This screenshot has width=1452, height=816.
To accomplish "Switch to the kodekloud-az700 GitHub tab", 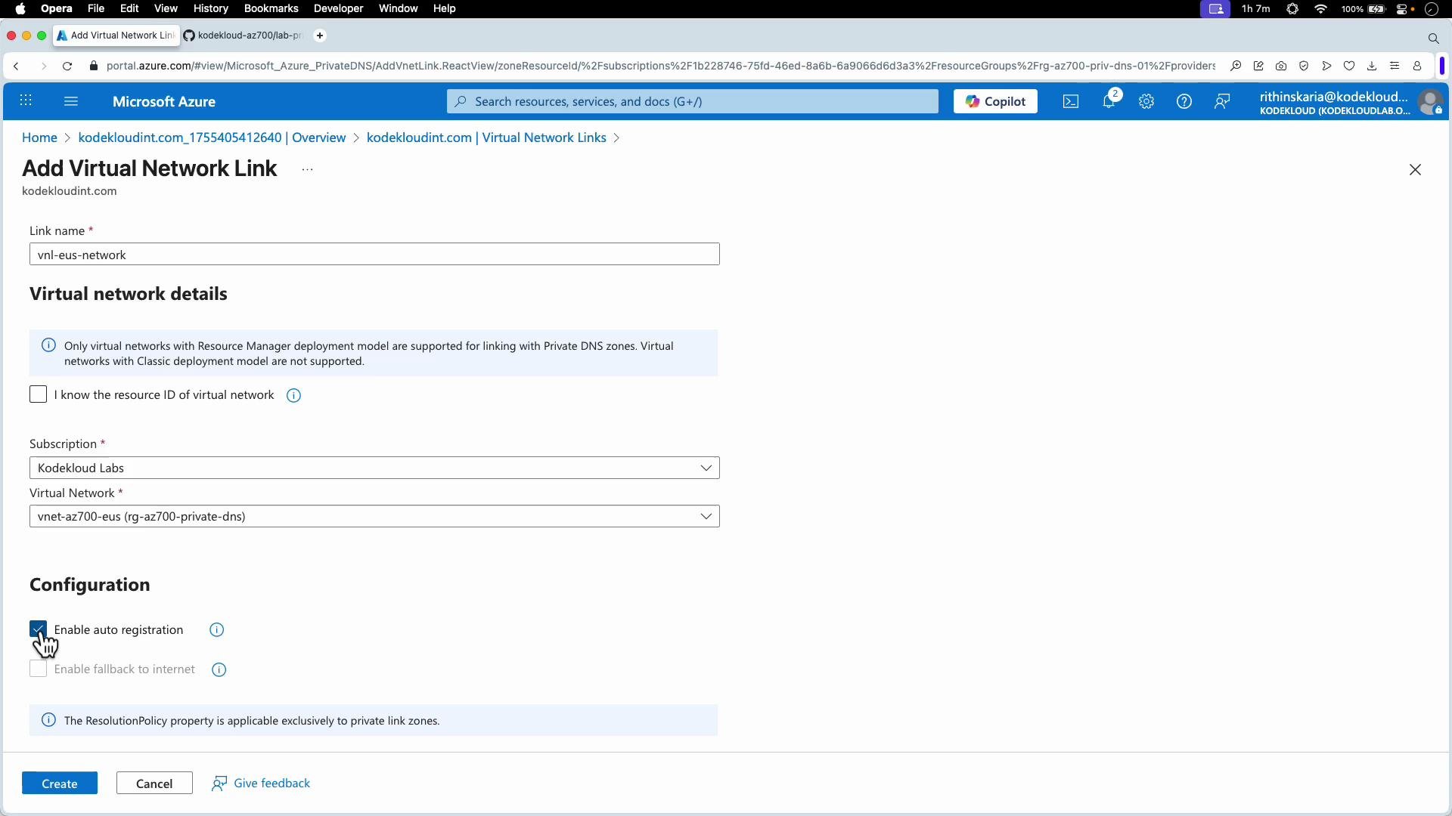I will 244,36.
